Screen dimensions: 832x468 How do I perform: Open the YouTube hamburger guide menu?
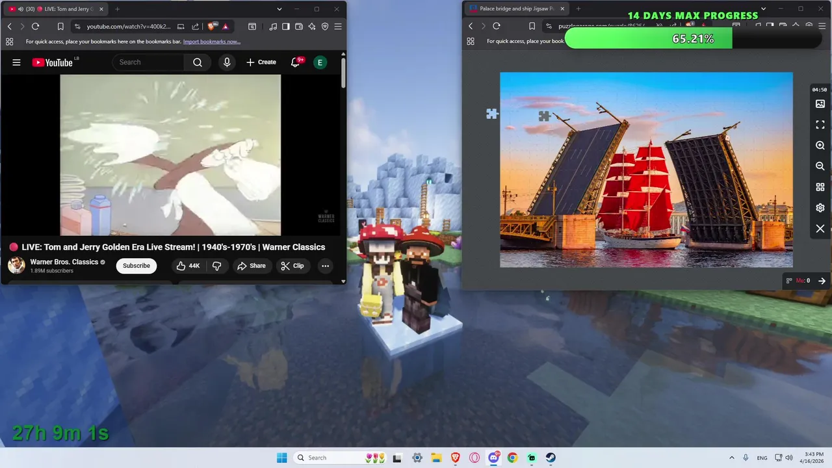[x=16, y=62]
